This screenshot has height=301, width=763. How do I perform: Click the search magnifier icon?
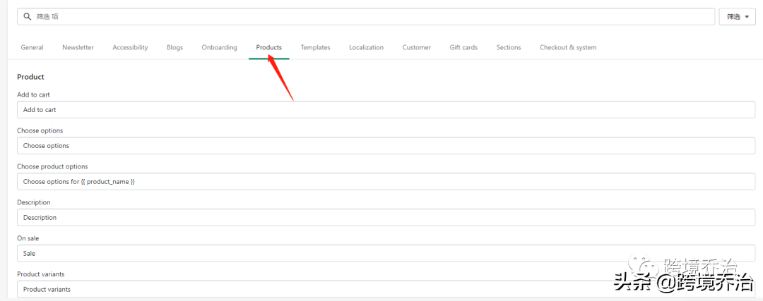pos(28,16)
